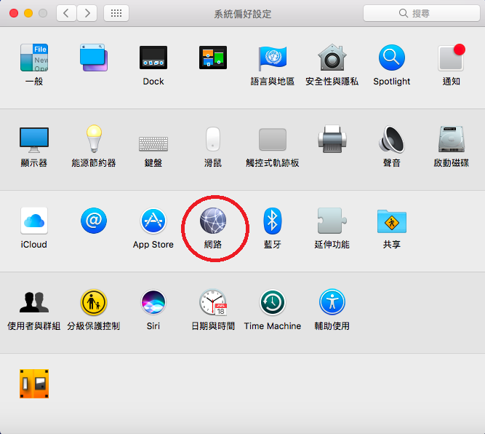485x434 pixels.
Task: Open 日期與時間 date and time settings
Action: pos(213,302)
